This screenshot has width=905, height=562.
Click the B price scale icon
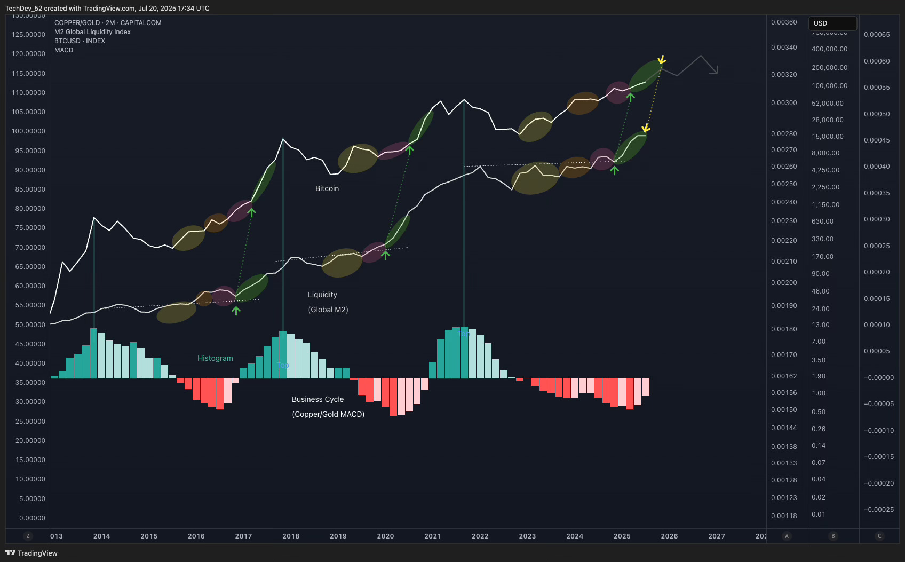(832, 535)
